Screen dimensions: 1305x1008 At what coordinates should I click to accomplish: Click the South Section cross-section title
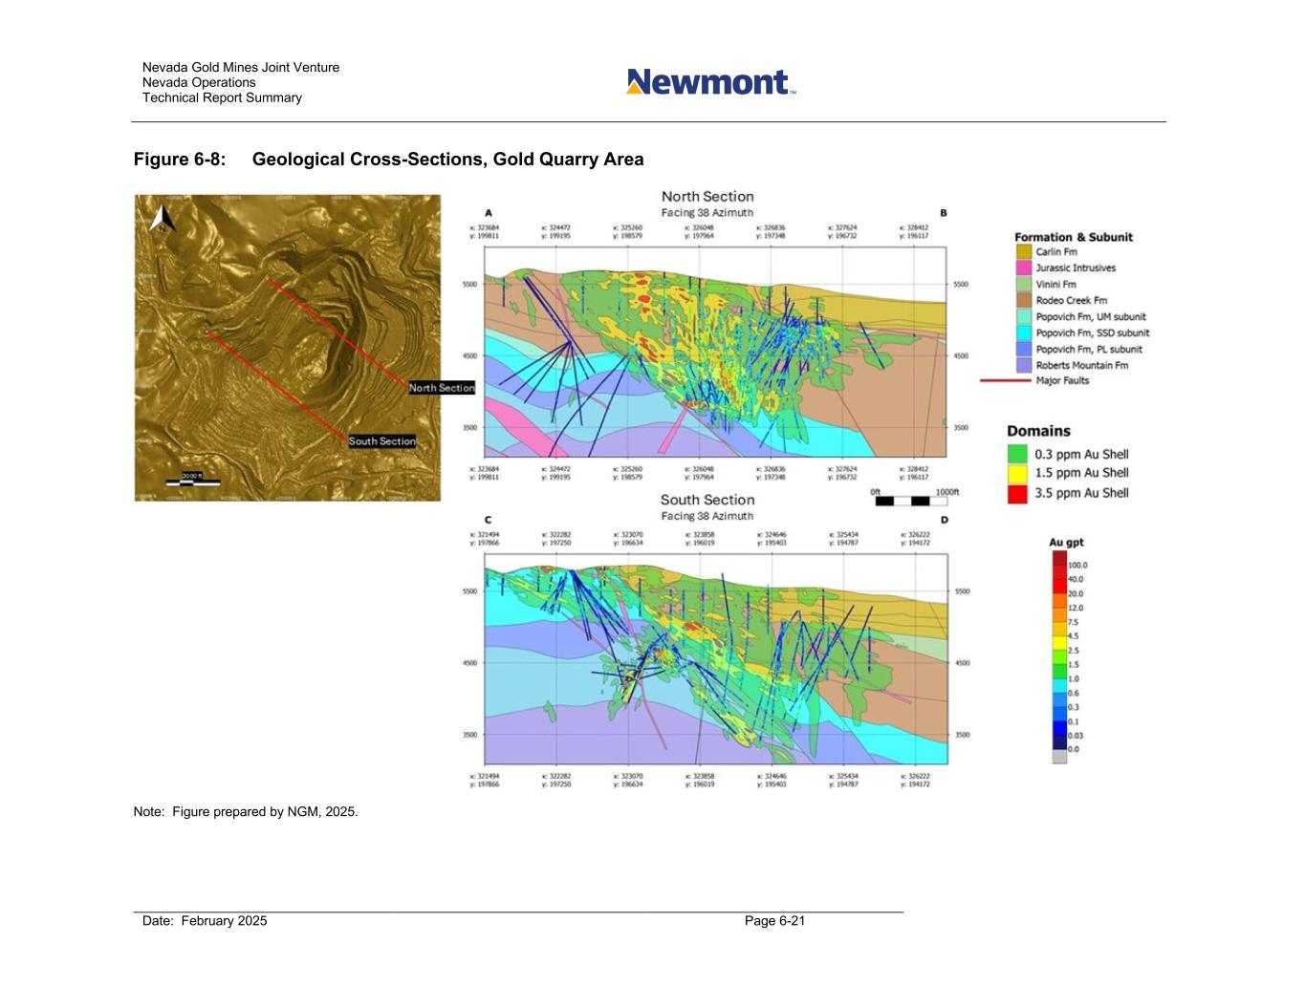pyautogui.click(x=707, y=500)
